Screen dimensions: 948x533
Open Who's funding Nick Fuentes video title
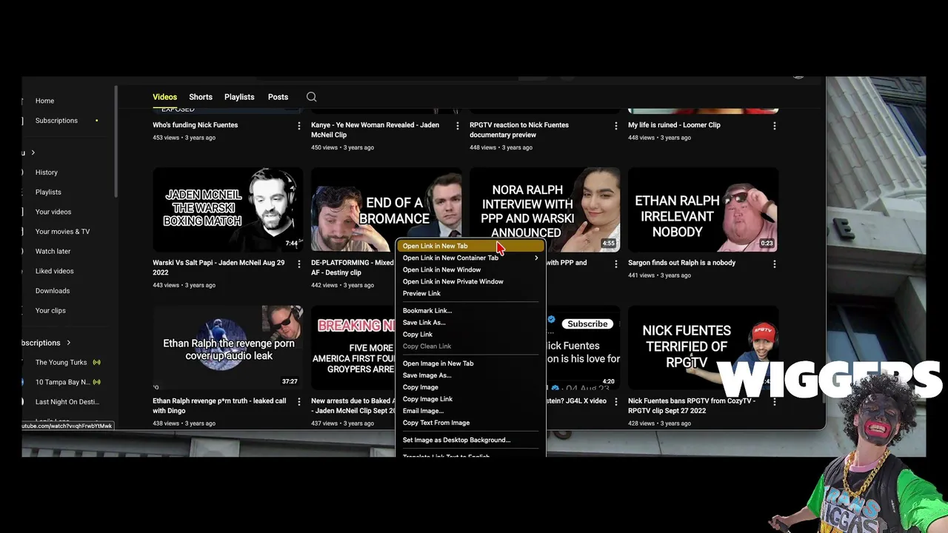[195, 125]
